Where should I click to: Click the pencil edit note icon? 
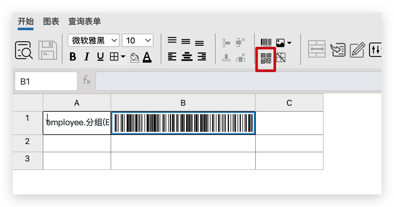click(358, 50)
